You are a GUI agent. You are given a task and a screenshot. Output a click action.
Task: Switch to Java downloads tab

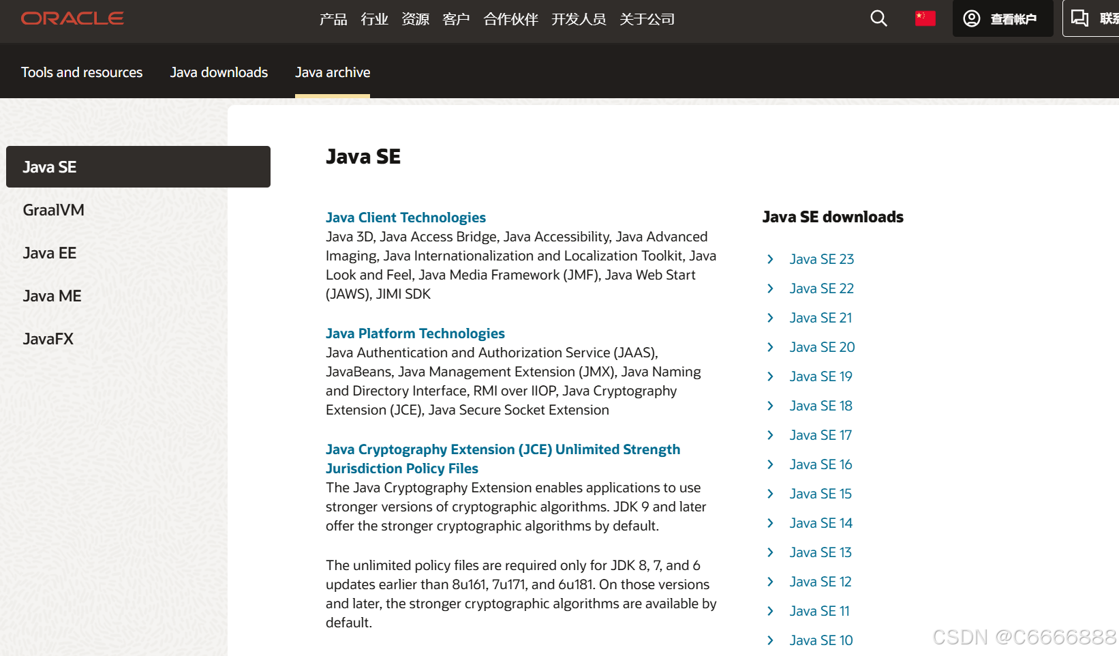point(219,72)
